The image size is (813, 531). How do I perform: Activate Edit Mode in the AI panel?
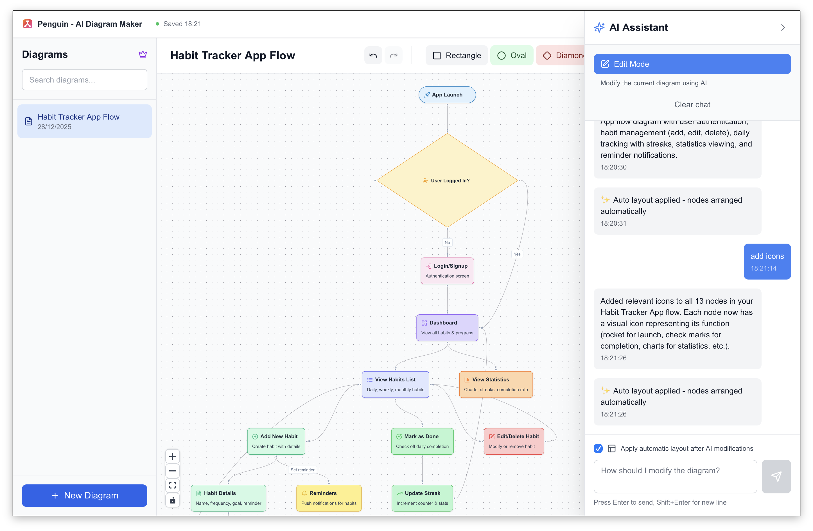pos(692,64)
